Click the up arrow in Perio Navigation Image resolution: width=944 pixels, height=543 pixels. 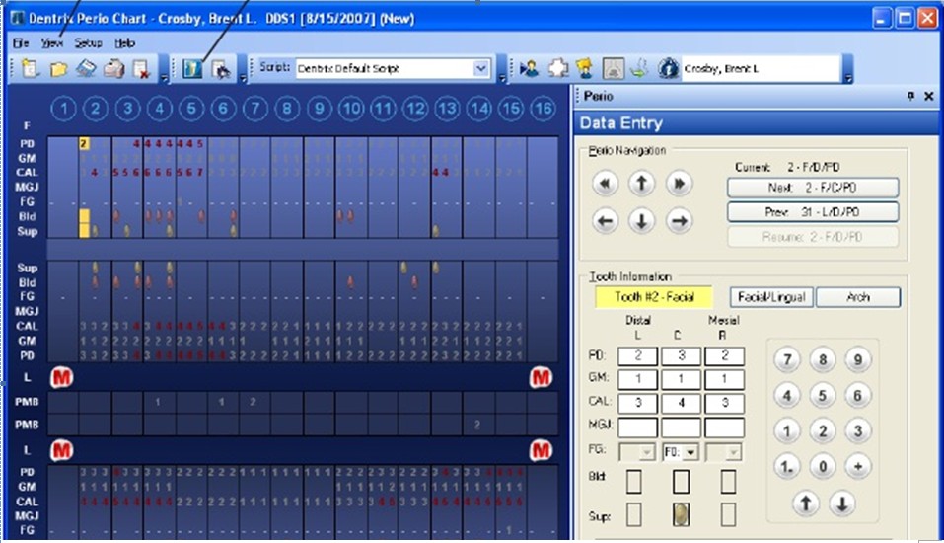pyautogui.click(x=641, y=183)
